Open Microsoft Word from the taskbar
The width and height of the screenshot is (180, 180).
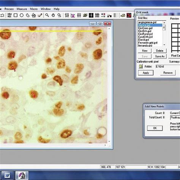coord(8,175)
